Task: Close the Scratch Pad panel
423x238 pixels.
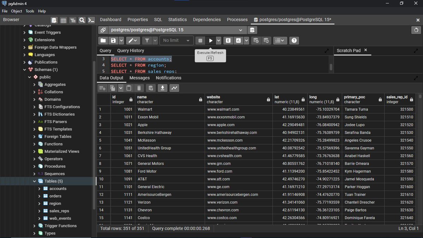Action: (x=366, y=50)
